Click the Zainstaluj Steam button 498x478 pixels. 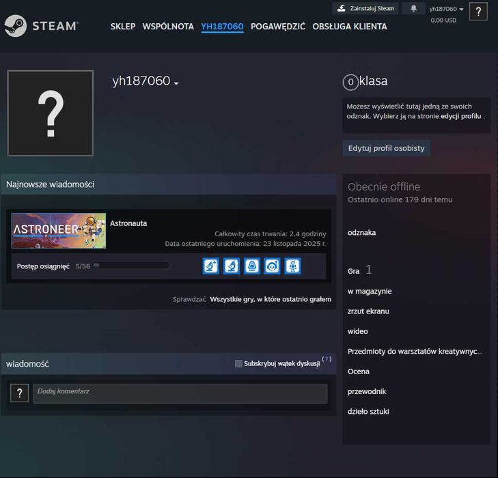pos(365,9)
